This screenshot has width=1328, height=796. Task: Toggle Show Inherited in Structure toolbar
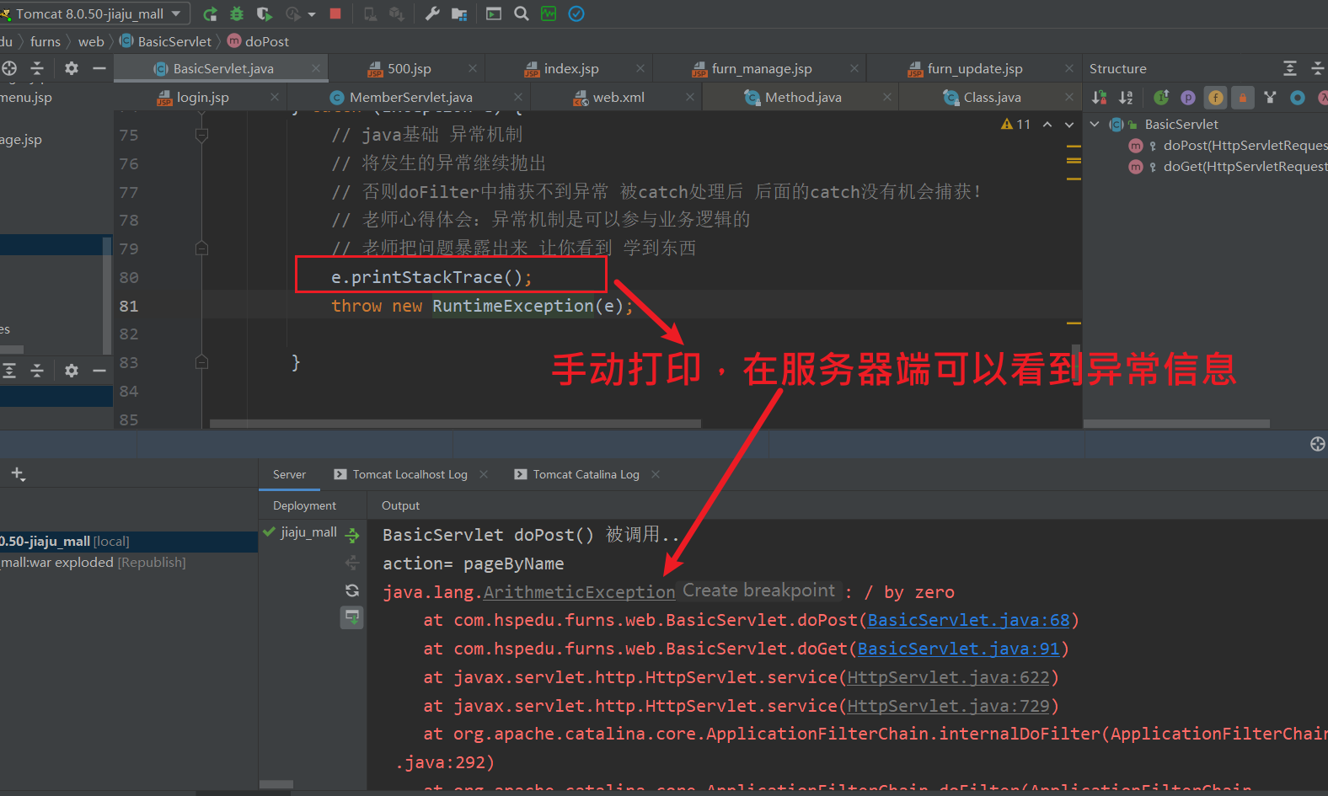click(1161, 98)
